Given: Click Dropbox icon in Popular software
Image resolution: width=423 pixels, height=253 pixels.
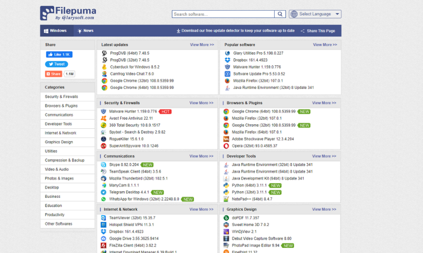Looking at the screenshot, I should (x=227, y=60).
